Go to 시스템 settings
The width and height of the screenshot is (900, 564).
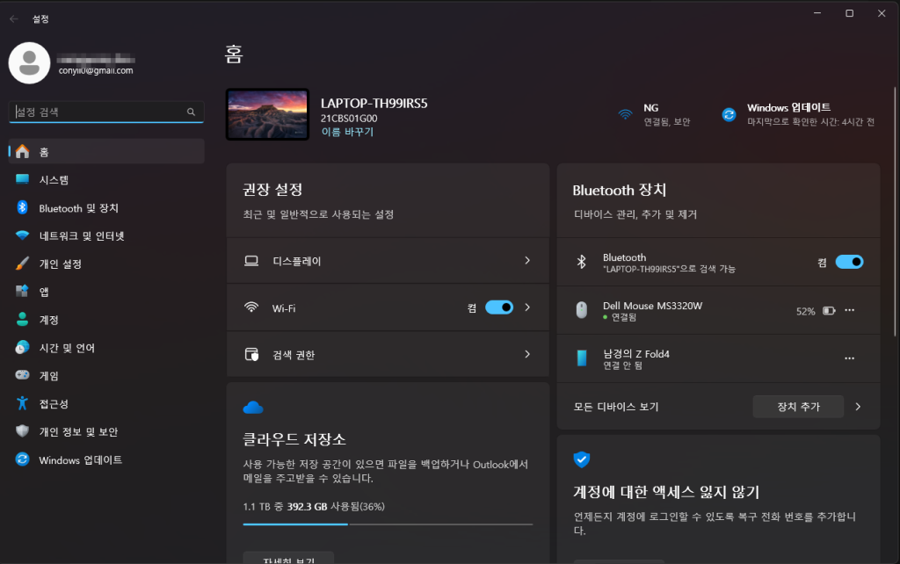point(106,179)
